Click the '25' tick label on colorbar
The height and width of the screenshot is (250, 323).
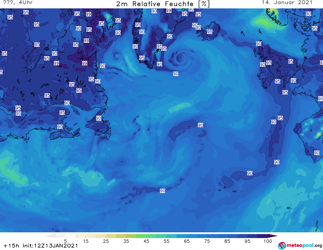point(106,241)
